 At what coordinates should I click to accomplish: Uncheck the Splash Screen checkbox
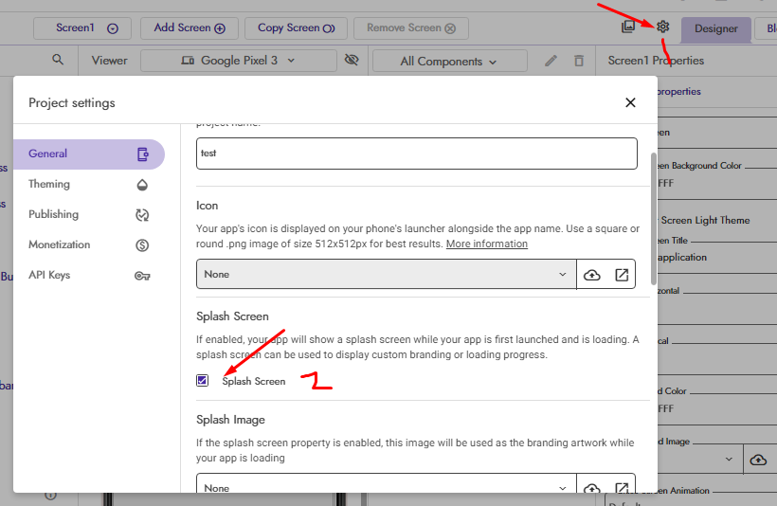tap(203, 381)
